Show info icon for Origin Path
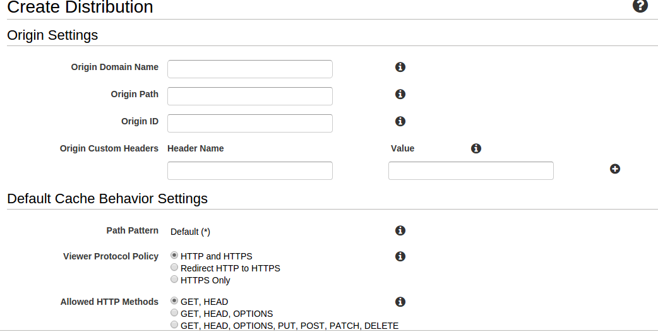 point(400,94)
